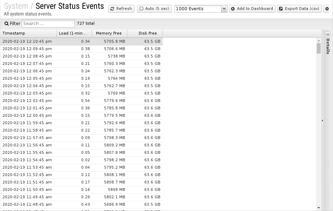The height and width of the screenshot is (211, 333).
Task: Click memory value 5686.9 MB
Action: (x=114, y=204)
